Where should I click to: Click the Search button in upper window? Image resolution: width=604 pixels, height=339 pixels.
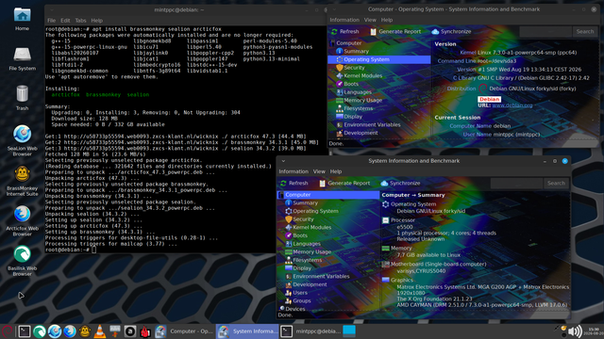click(x=585, y=31)
